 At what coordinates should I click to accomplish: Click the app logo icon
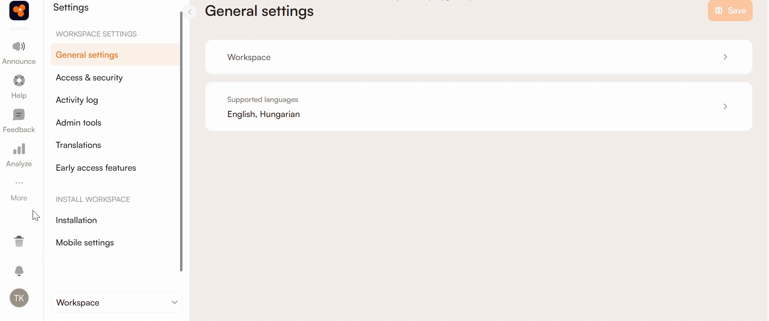point(19,11)
